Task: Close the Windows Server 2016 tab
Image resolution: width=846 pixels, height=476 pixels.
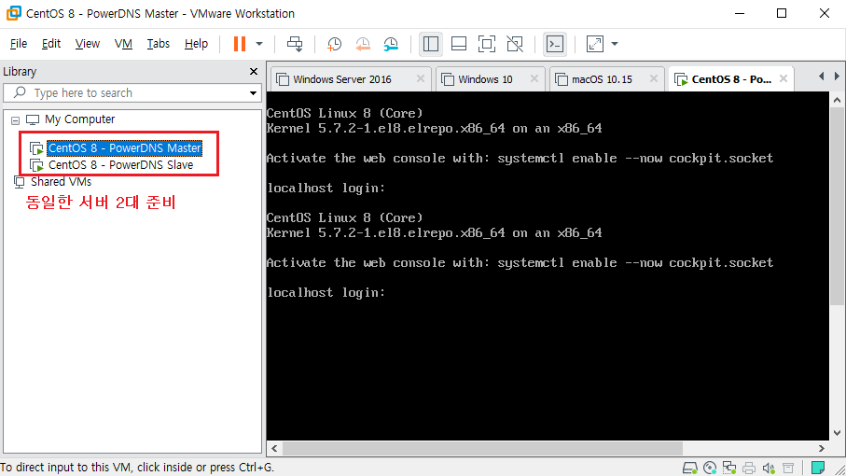Action: [x=421, y=78]
